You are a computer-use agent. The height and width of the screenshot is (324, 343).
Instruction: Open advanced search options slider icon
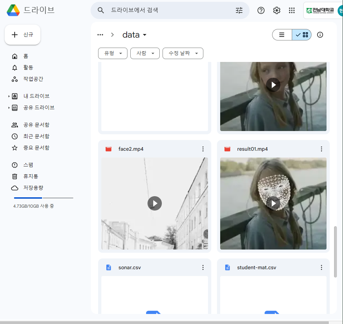[x=239, y=10]
